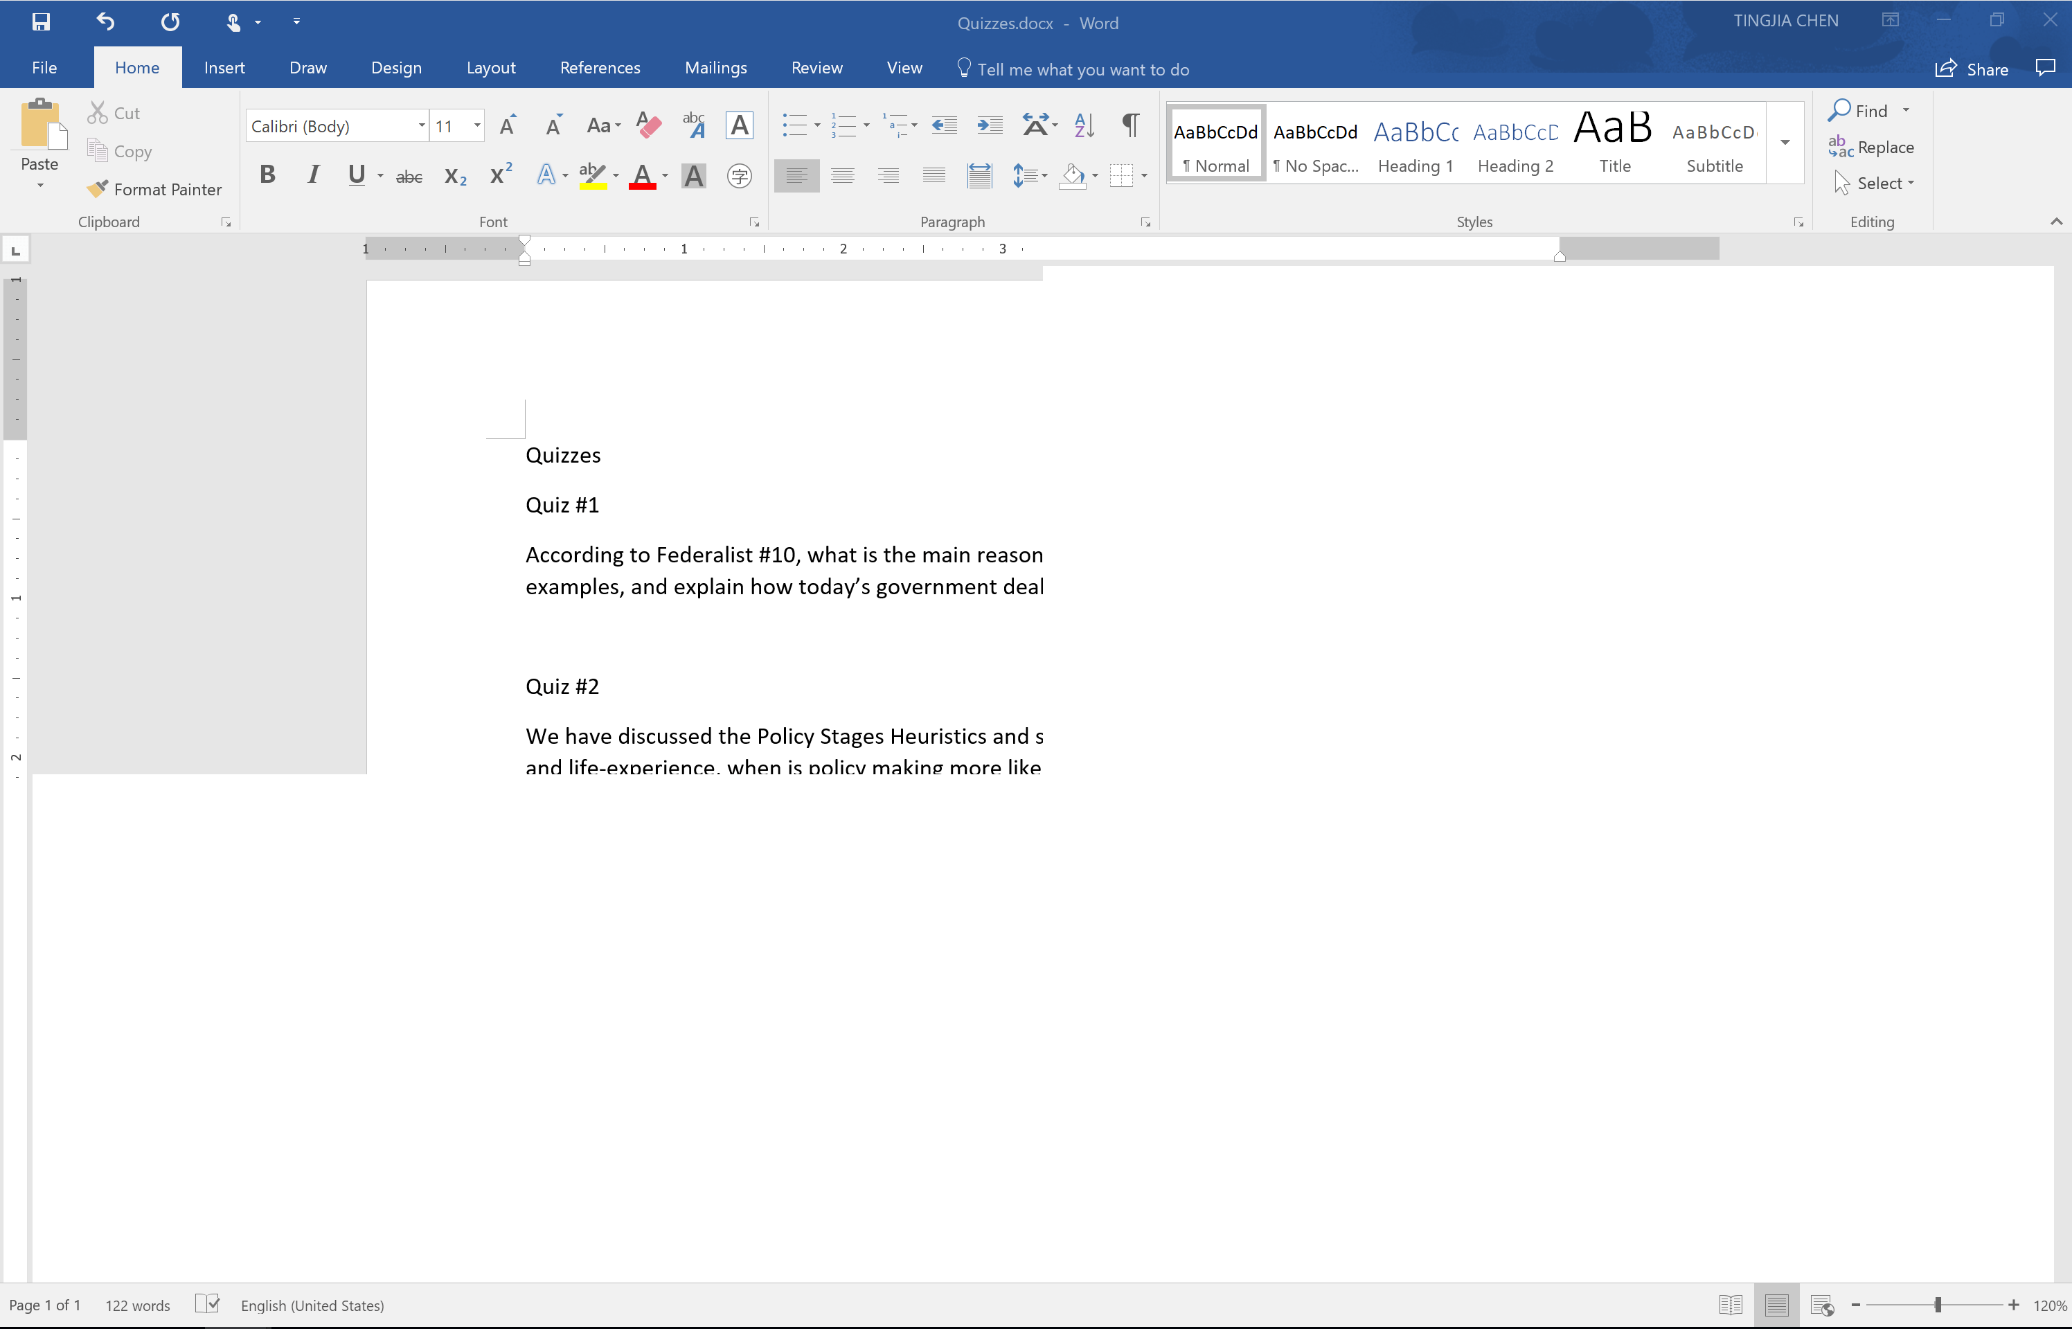2072x1329 pixels.
Task: Toggle bold formatting
Action: [267, 175]
